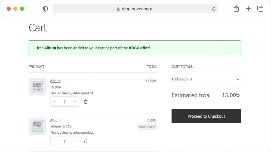Delete the free Album using trash icon
This screenshot has width=271, height=152.
[x=85, y=141]
